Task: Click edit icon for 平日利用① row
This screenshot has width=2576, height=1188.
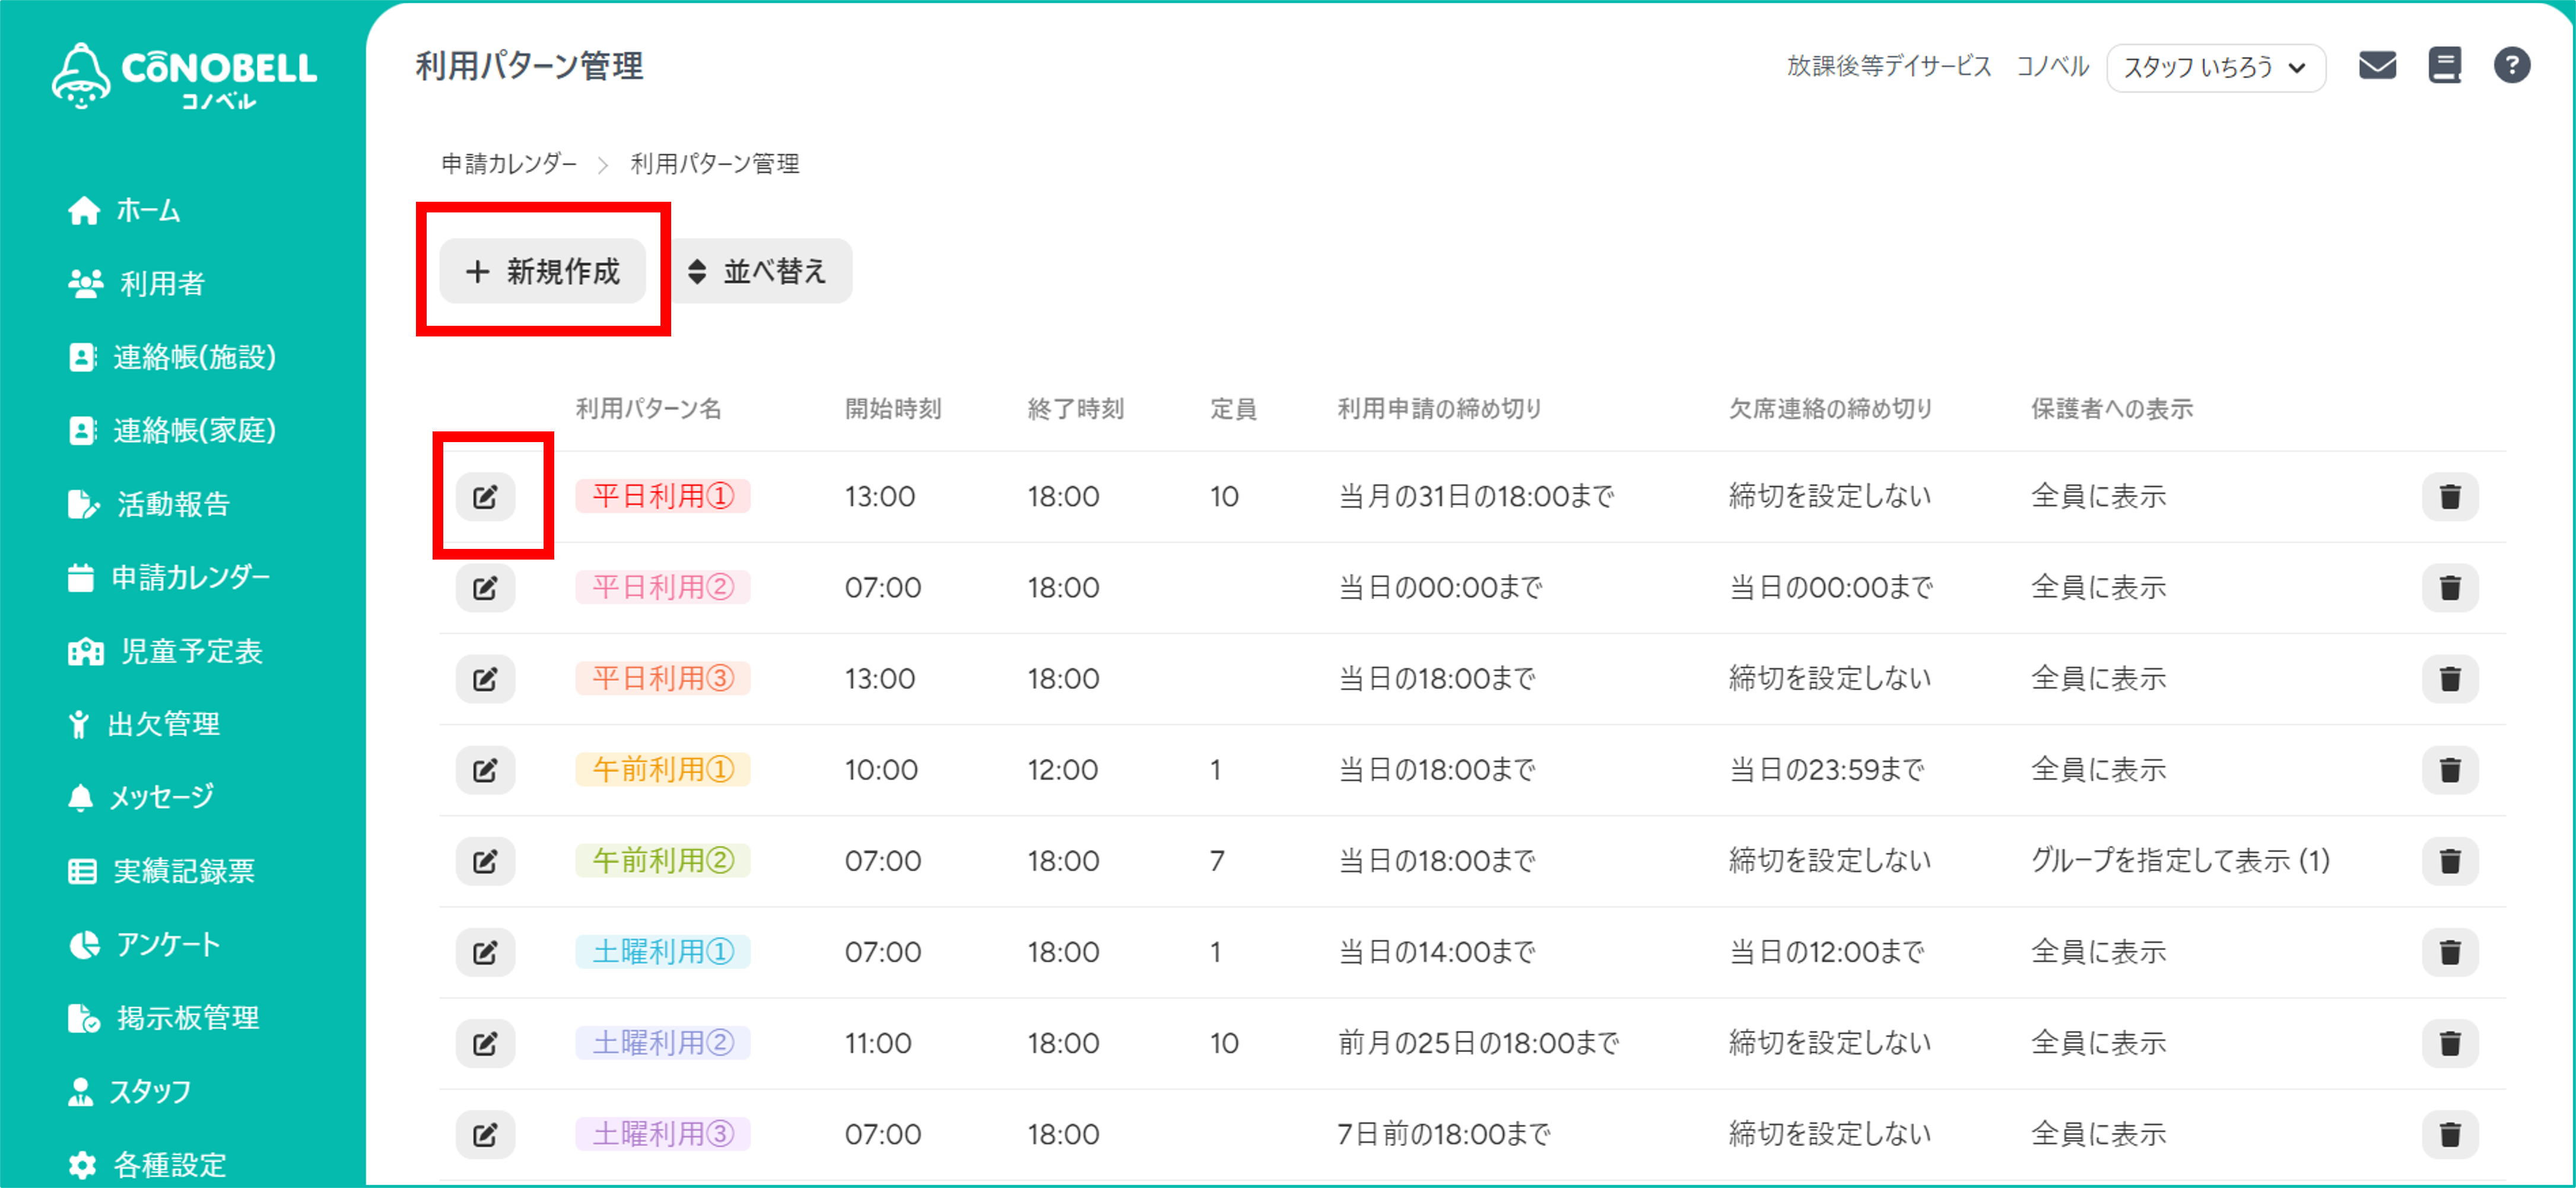Action: pos(485,496)
